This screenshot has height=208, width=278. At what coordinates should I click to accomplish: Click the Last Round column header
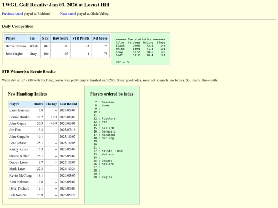click(x=68, y=104)
